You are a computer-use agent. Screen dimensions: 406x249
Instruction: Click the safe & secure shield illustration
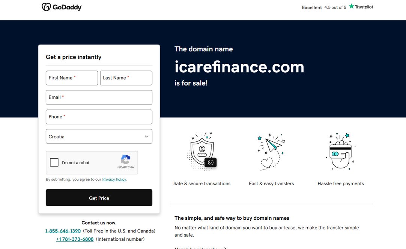click(202, 151)
